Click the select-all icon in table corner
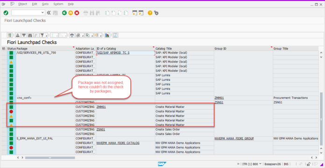325x168 pixels. (x=4, y=49)
